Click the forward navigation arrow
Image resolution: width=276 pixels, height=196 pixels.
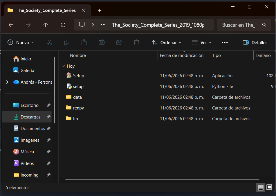[x=28, y=25]
